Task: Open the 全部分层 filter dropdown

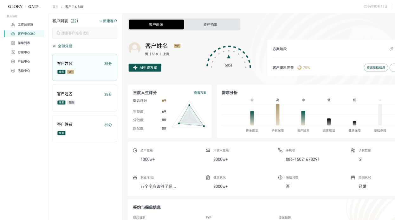Action: pos(62,46)
